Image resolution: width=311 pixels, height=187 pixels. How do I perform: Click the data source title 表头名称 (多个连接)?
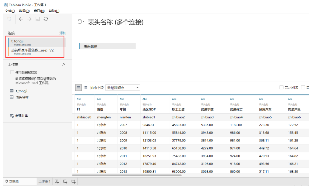[116, 22]
